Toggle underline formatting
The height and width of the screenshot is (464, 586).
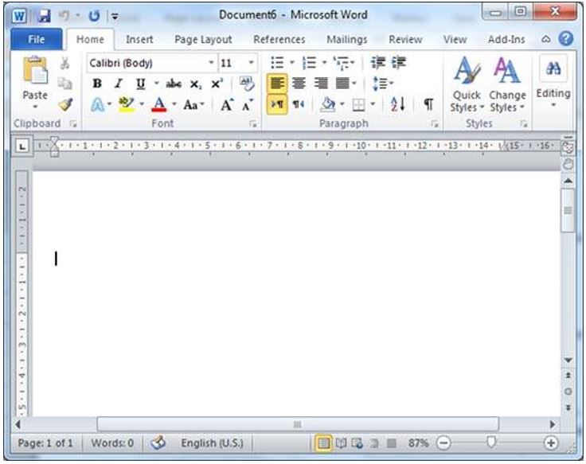pyautogui.click(x=140, y=84)
